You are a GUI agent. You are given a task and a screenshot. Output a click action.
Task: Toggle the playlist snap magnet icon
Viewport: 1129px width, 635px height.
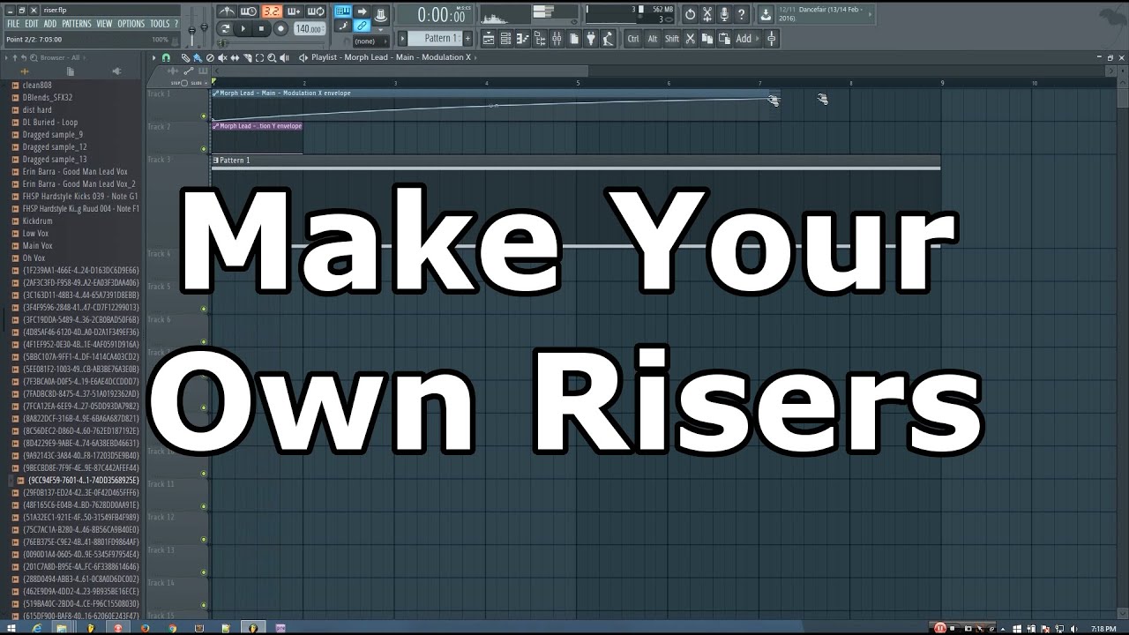click(x=166, y=57)
